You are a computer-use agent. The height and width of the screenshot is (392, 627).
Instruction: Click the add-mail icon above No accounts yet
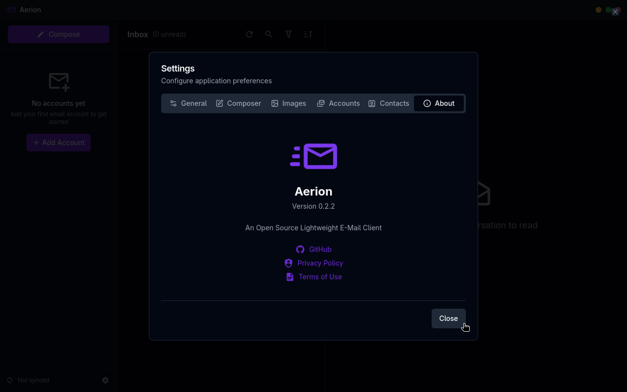(x=59, y=81)
